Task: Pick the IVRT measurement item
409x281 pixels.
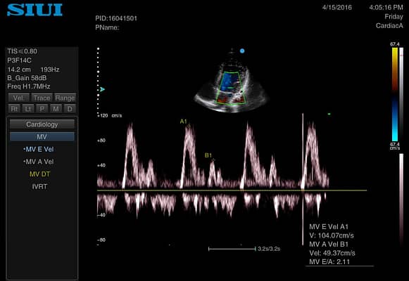Action: [x=39, y=187]
